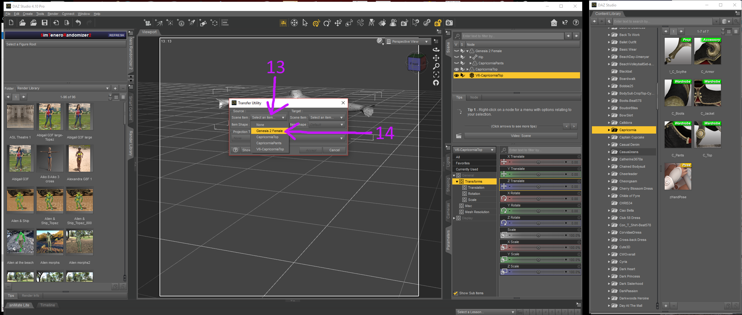Open the Transfer Utility help icon

[x=236, y=150]
